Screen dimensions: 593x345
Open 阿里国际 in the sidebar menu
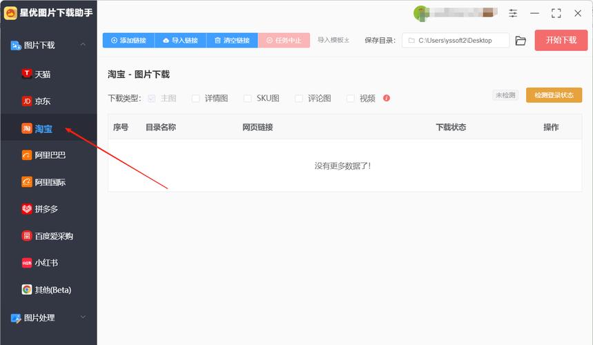click(x=50, y=182)
